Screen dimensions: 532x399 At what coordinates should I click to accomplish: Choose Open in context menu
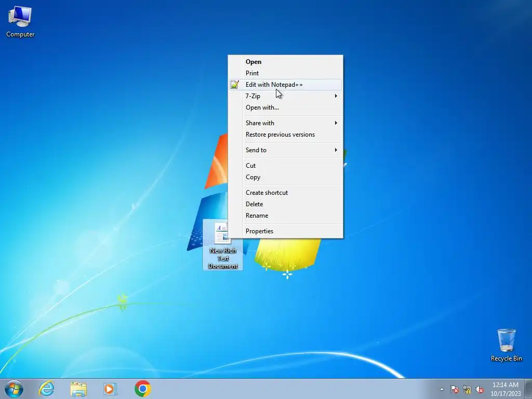point(285,62)
